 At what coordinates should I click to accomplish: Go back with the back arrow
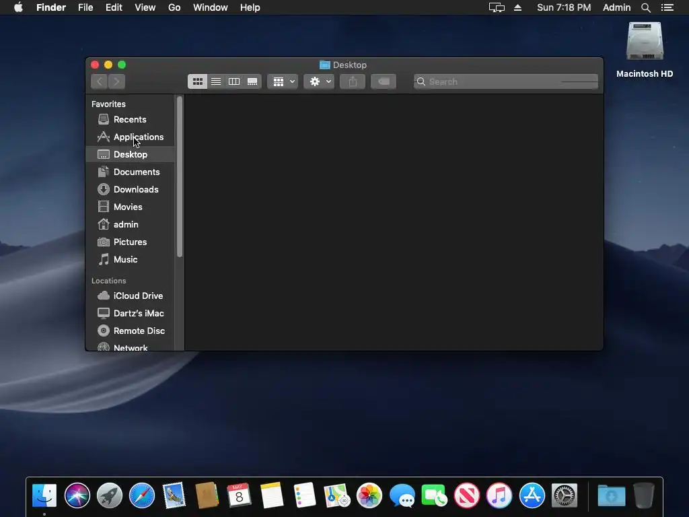coord(100,81)
